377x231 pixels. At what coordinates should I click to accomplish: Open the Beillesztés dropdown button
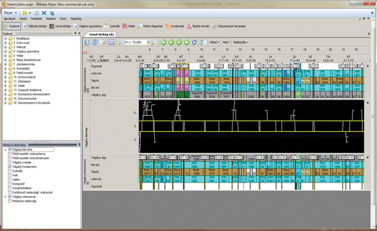point(241,43)
